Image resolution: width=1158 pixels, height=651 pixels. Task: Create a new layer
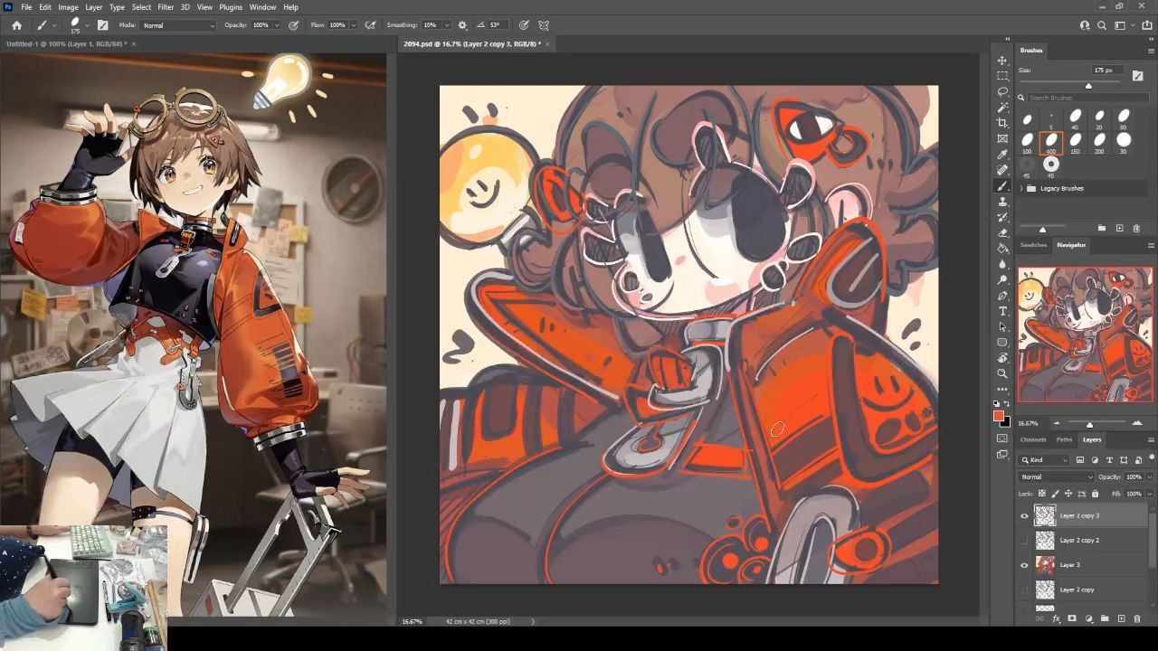(x=1121, y=619)
